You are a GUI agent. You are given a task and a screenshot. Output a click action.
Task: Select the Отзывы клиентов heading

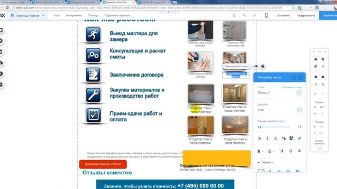107,173
